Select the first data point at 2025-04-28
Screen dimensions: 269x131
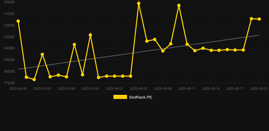pos(18,21)
